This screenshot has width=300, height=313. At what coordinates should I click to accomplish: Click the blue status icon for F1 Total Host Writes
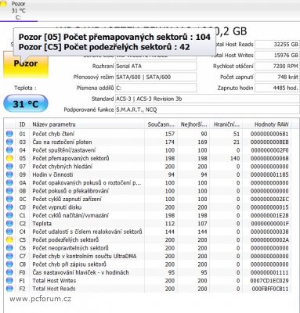click(9, 281)
